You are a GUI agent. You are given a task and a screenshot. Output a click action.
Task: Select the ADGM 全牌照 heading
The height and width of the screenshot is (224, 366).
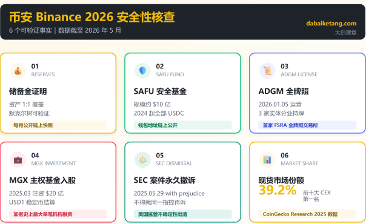pos(284,91)
